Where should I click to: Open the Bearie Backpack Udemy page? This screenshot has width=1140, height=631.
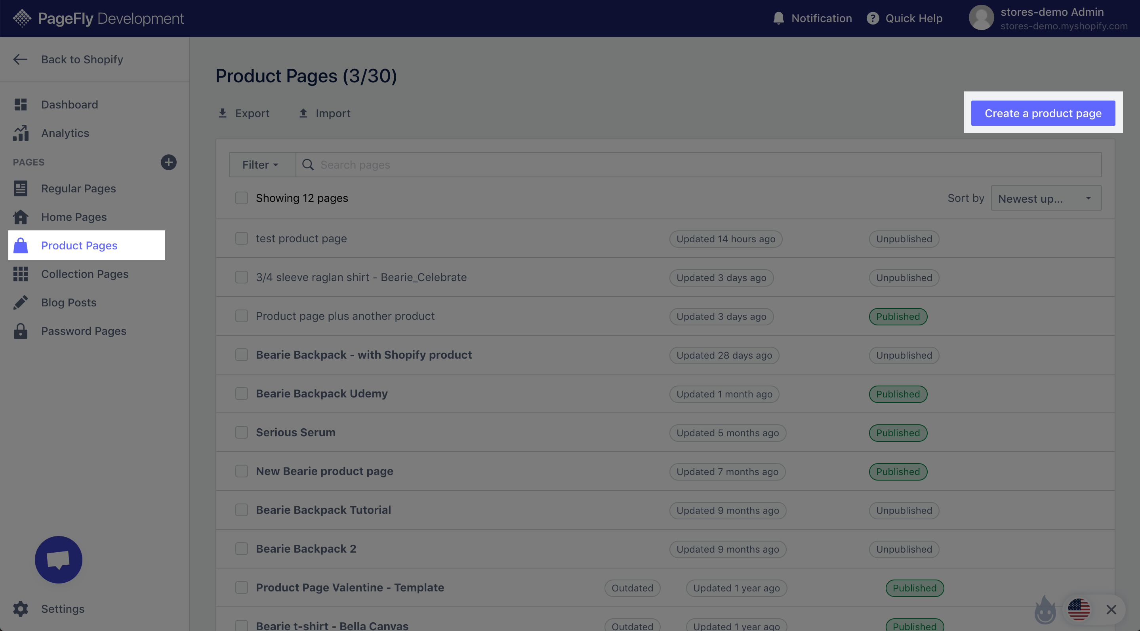tap(321, 393)
